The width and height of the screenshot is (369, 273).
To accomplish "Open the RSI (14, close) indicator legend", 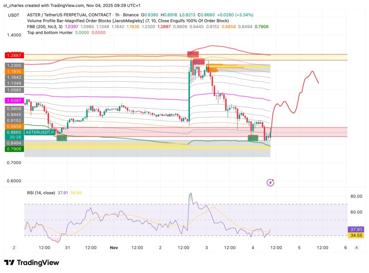I will [x=41, y=193].
